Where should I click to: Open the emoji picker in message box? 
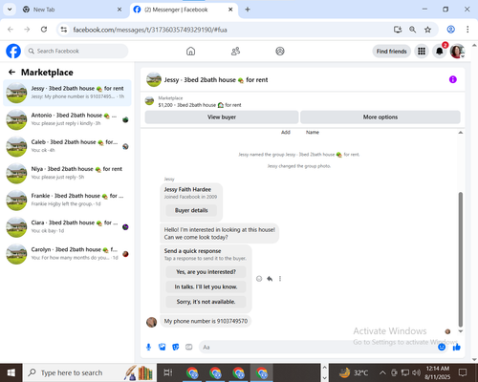(x=442, y=347)
